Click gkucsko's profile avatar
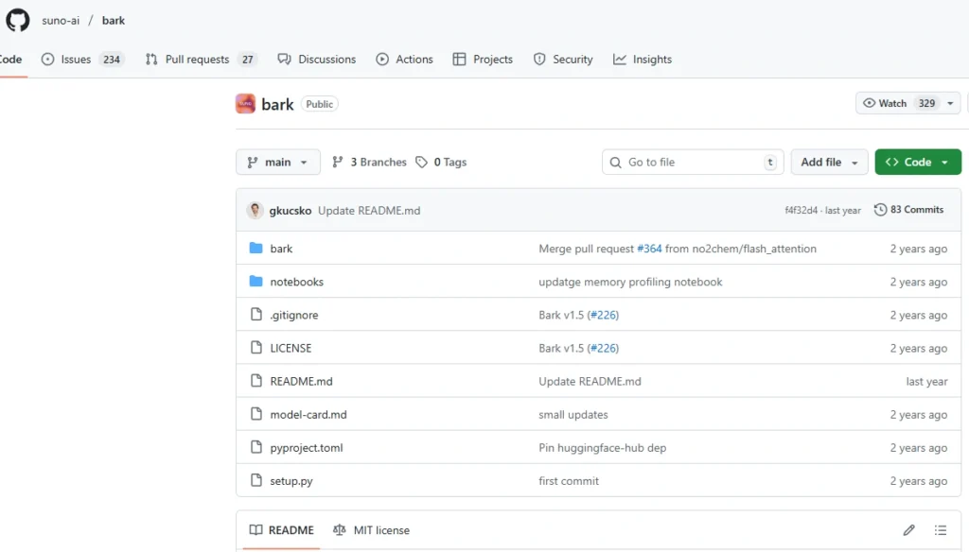969x552 pixels. click(x=255, y=211)
